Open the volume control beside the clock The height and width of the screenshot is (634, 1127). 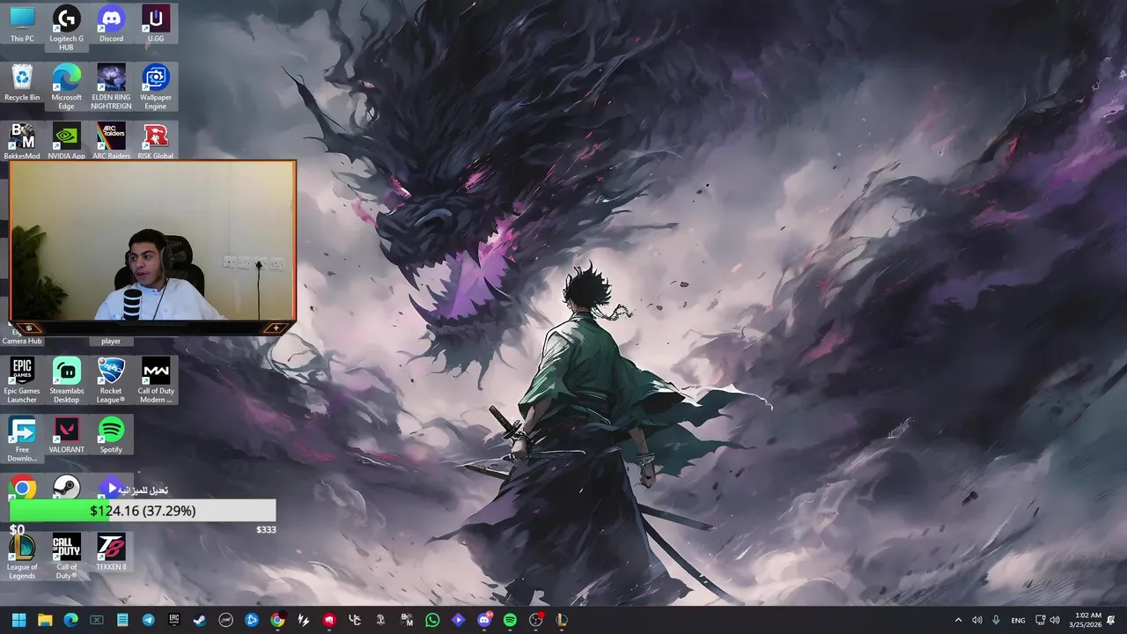pos(1055,620)
